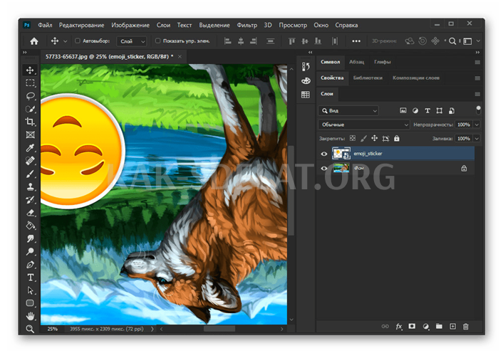Hide the emoji_sticker layer
The image size is (503, 353).
point(324,154)
